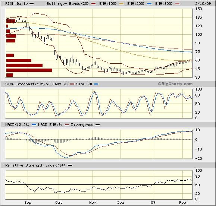Click the 90 price axis label
Image resolution: width=216 pixels, height=206 pixels.
(198, 43)
